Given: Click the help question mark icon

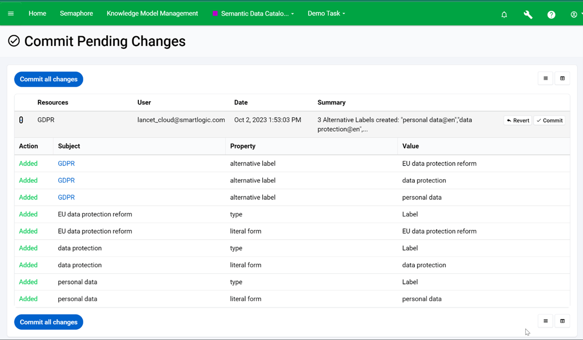Looking at the screenshot, I should coord(551,14).
